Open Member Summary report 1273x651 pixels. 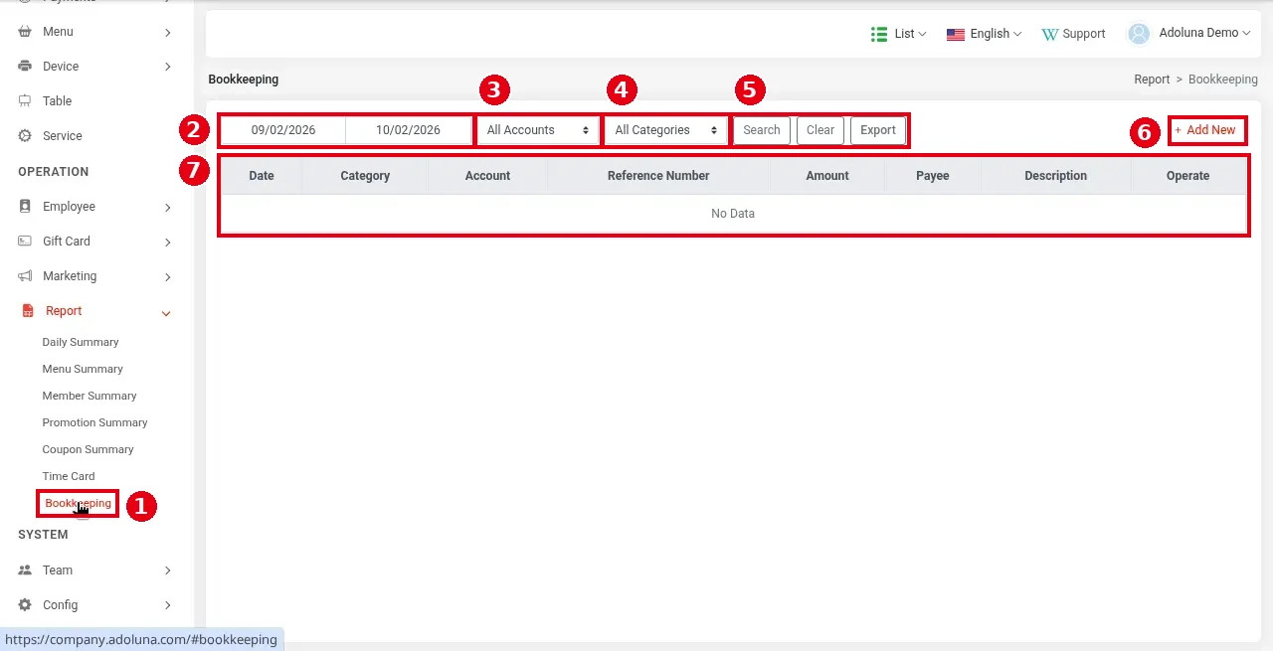(90, 396)
